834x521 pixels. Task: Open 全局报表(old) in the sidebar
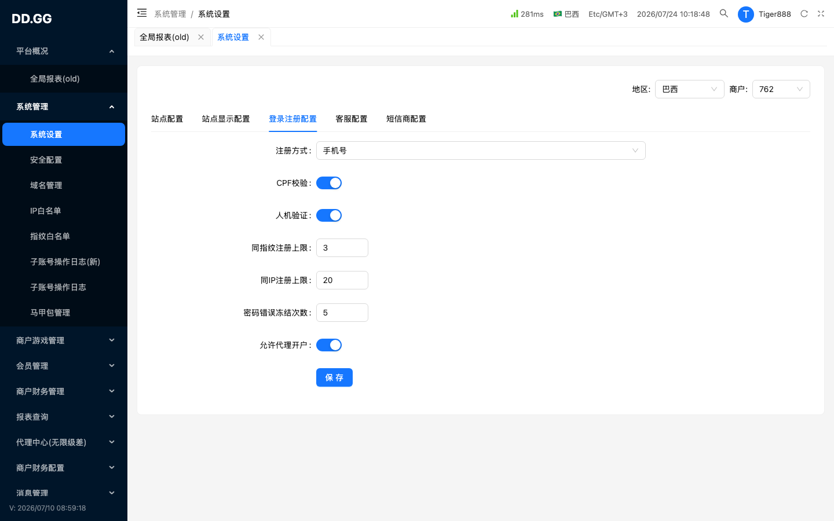[64, 79]
